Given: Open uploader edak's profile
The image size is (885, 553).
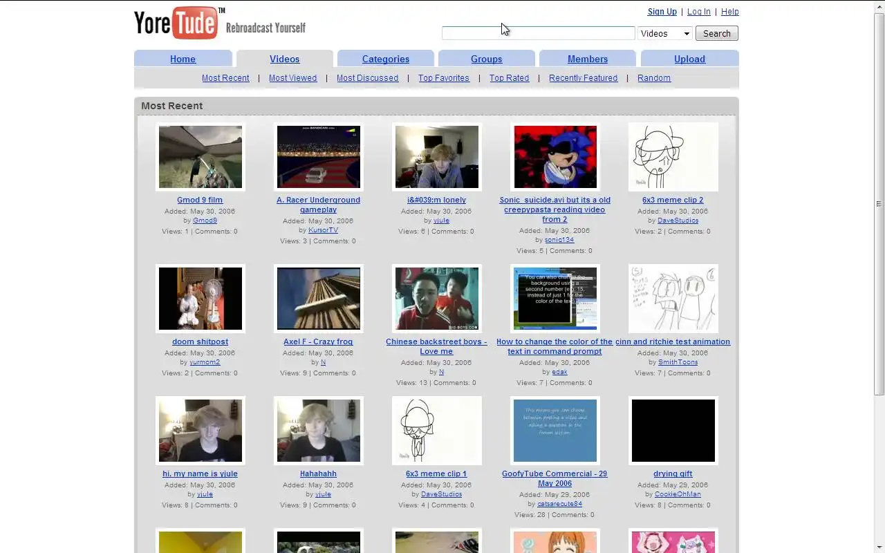Looking at the screenshot, I should click(559, 372).
